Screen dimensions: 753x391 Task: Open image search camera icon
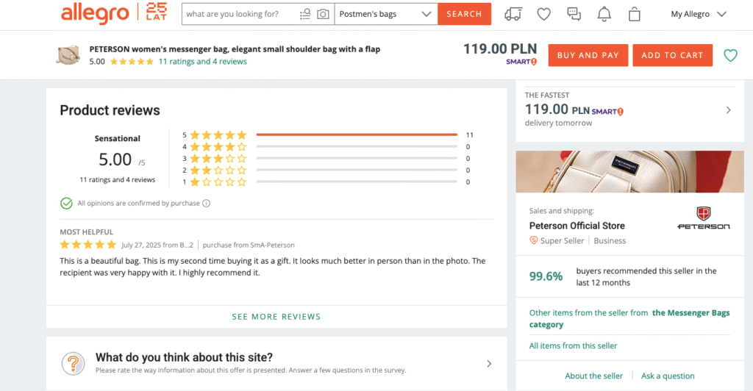click(323, 14)
